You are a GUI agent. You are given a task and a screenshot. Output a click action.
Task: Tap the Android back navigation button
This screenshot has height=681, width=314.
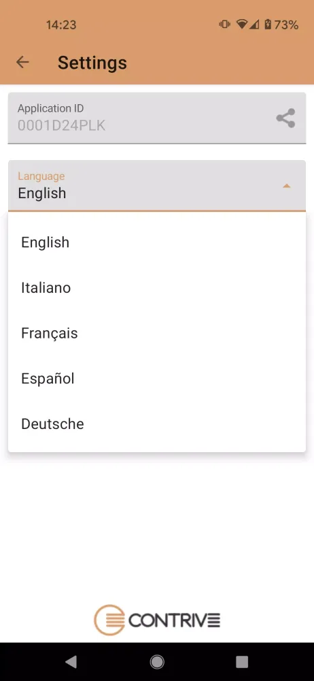point(71,661)
